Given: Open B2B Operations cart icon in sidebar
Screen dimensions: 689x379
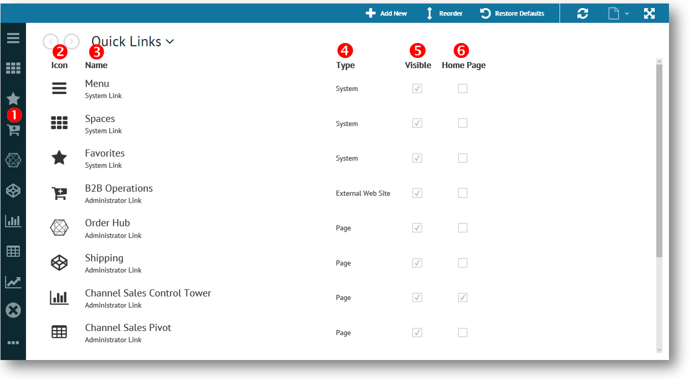Looking at the screenshot, I should [13, 130].
